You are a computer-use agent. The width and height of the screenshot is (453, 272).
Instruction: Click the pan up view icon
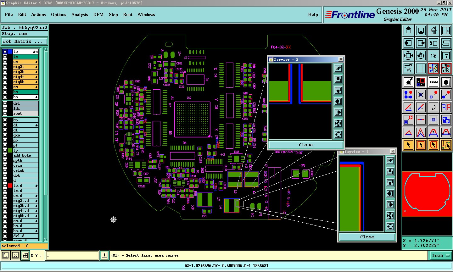pos(408,31)
